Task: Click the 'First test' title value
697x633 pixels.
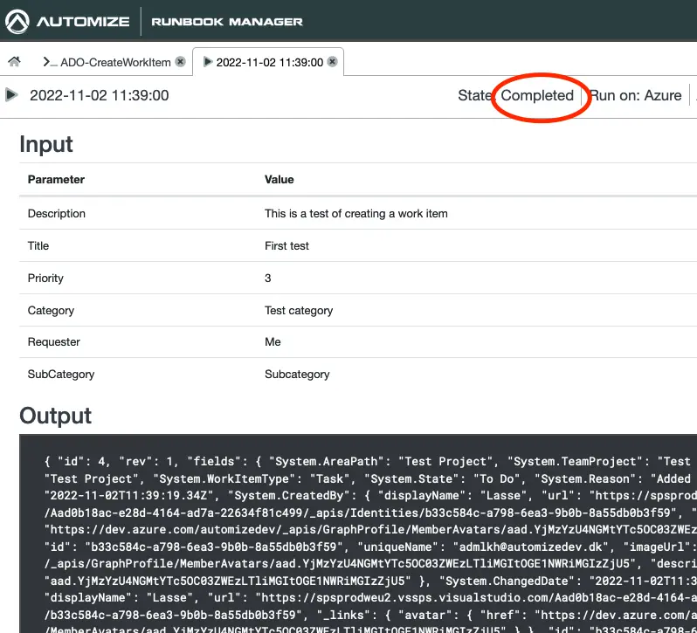Action: pos(286,246)
